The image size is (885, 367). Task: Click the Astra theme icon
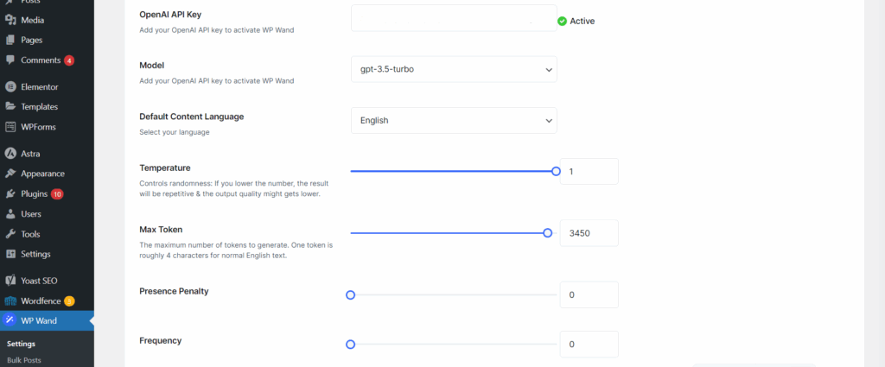pos(10,154)
